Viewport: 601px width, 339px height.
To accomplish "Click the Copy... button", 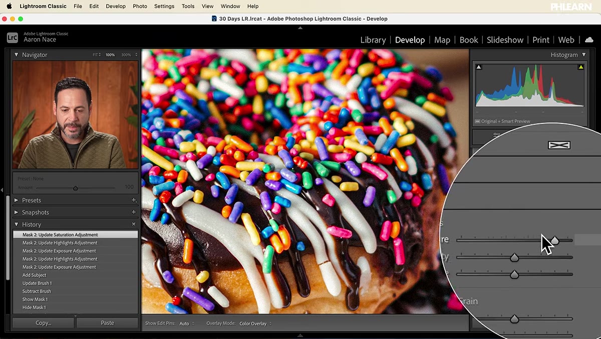I will (44, 323).
